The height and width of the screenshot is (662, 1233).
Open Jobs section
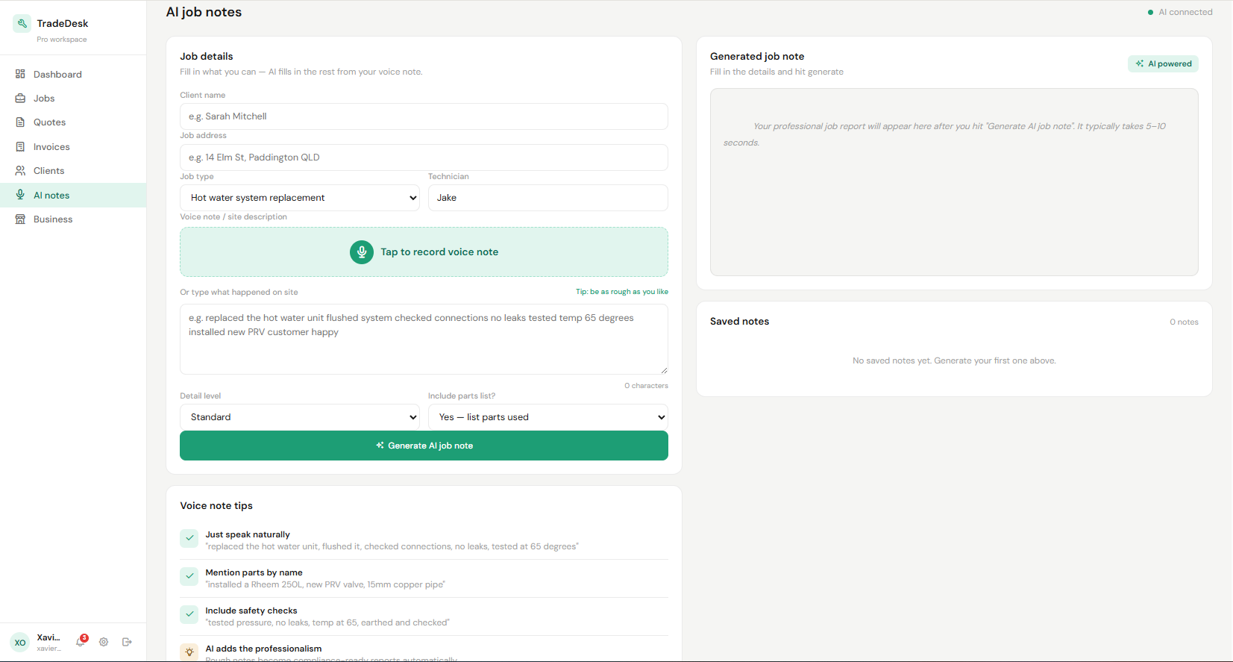pyautogui.click(x=73, y=98)
